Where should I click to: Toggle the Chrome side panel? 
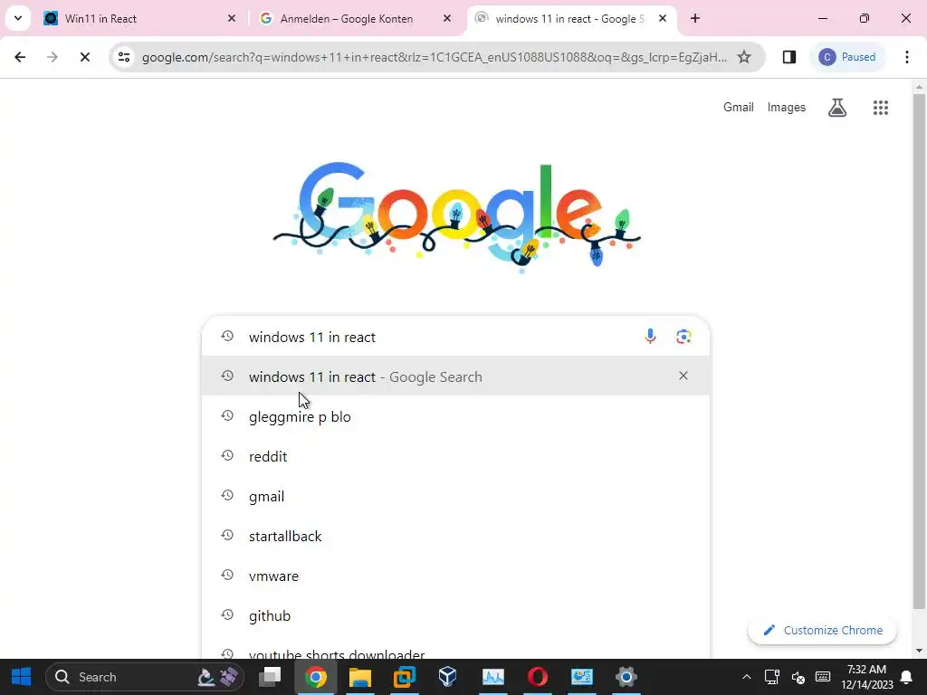789,57
